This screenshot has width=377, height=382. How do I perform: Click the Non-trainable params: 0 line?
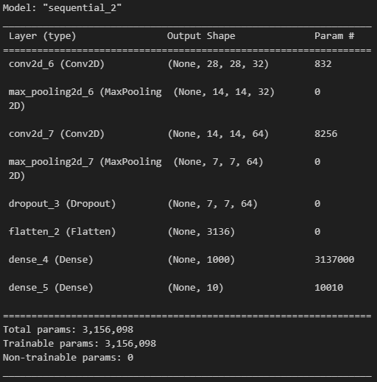click(x=68, y=358)
